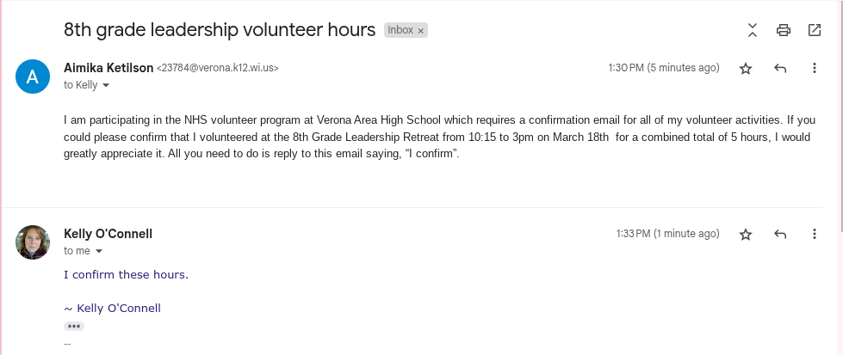Image resolution: width=843 pixels, height=355 pixels.
Task: Click Aimika's blue "A" avatar
Action: pyautogui.click(x=33, y=77)
